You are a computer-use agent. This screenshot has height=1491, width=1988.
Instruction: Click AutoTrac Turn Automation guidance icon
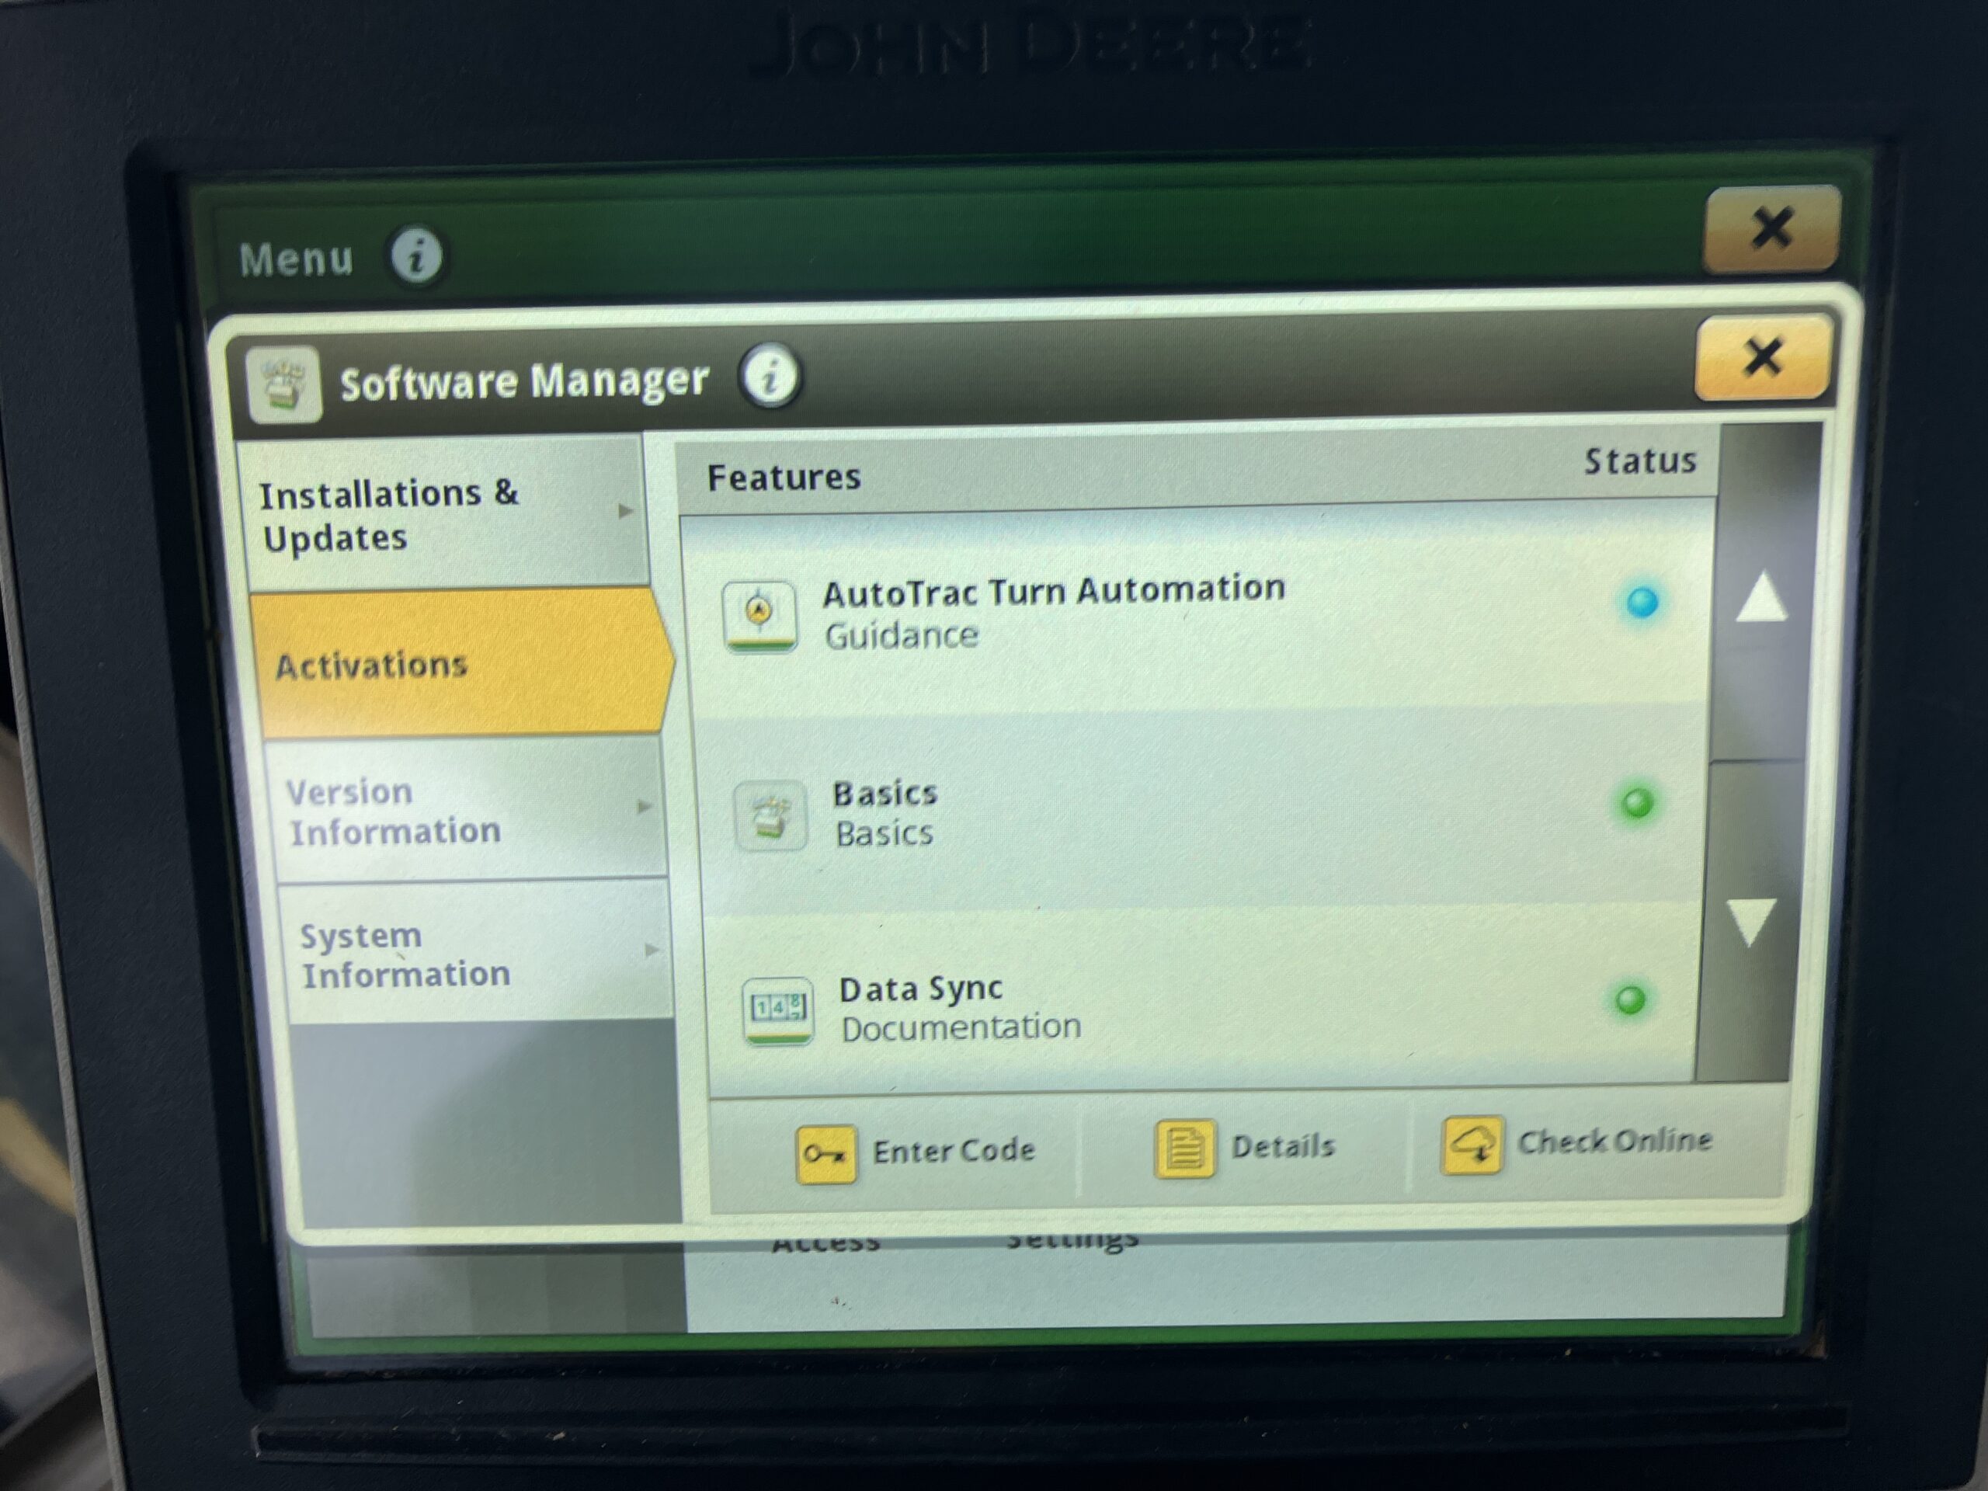click(759, 615)
